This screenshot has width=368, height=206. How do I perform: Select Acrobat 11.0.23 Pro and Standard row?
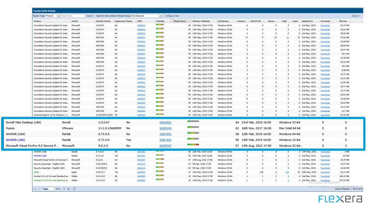tap(191, 181)
